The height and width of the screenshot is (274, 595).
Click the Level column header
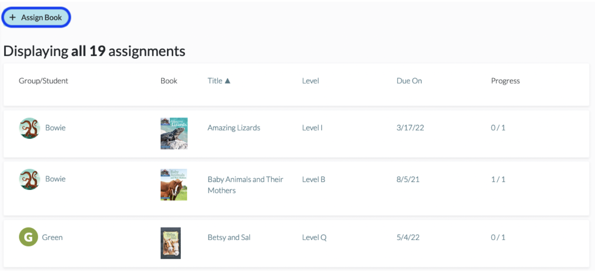click(310, 81)
